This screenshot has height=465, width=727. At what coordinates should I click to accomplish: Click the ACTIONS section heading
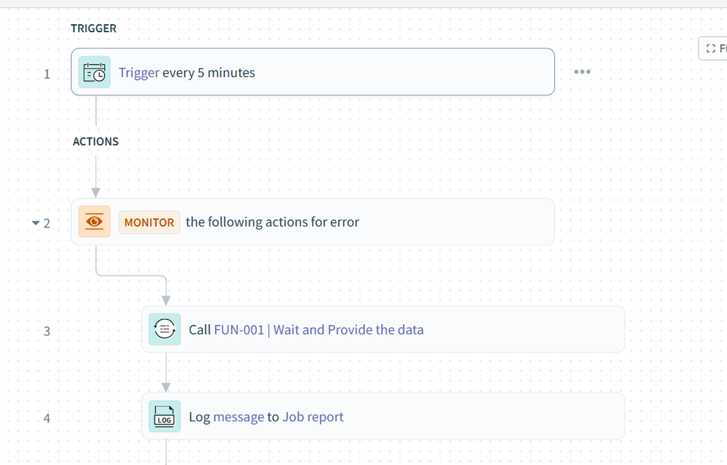(x=95, y=141)
